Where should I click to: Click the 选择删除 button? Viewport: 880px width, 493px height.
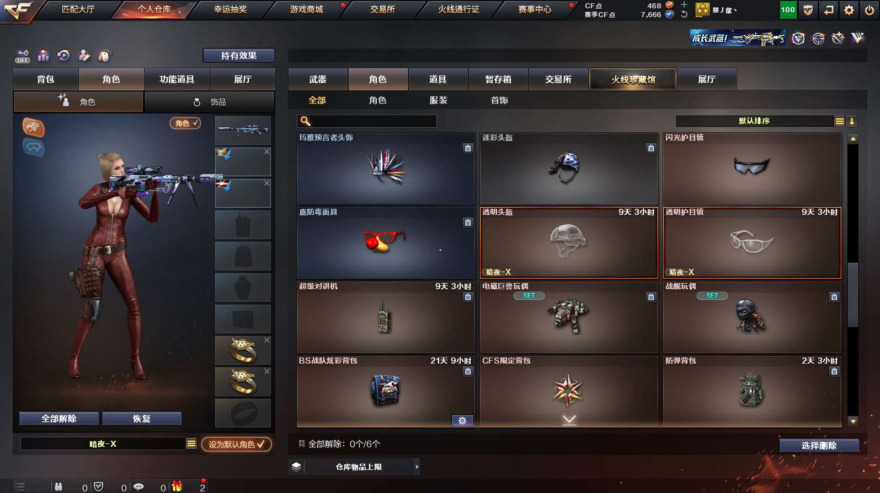point(819,446)
